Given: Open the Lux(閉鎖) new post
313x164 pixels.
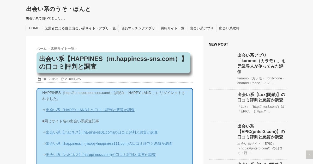Looking at the screenshot, I should click(x=261, y=97).
